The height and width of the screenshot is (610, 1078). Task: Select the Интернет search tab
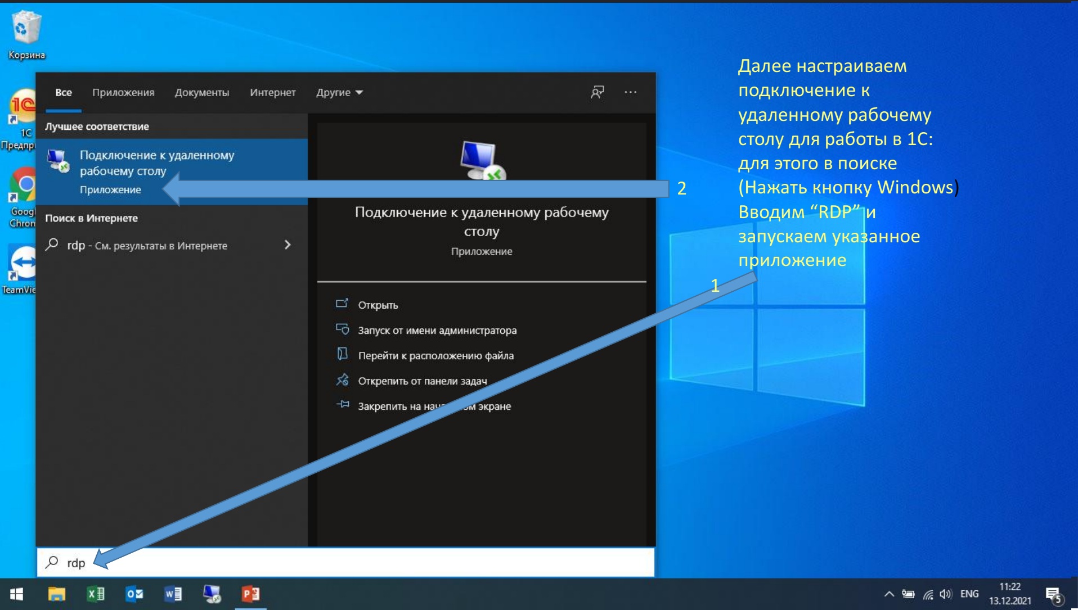[x=272, y=93]
